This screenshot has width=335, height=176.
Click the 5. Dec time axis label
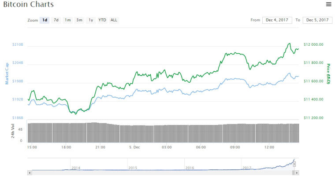134,147
